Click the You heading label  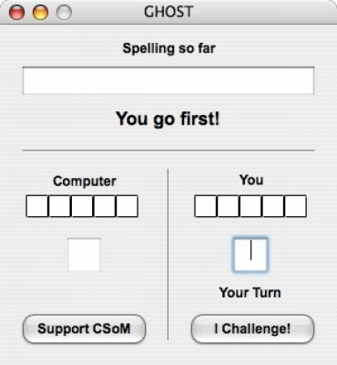click(x=251, y=180)
